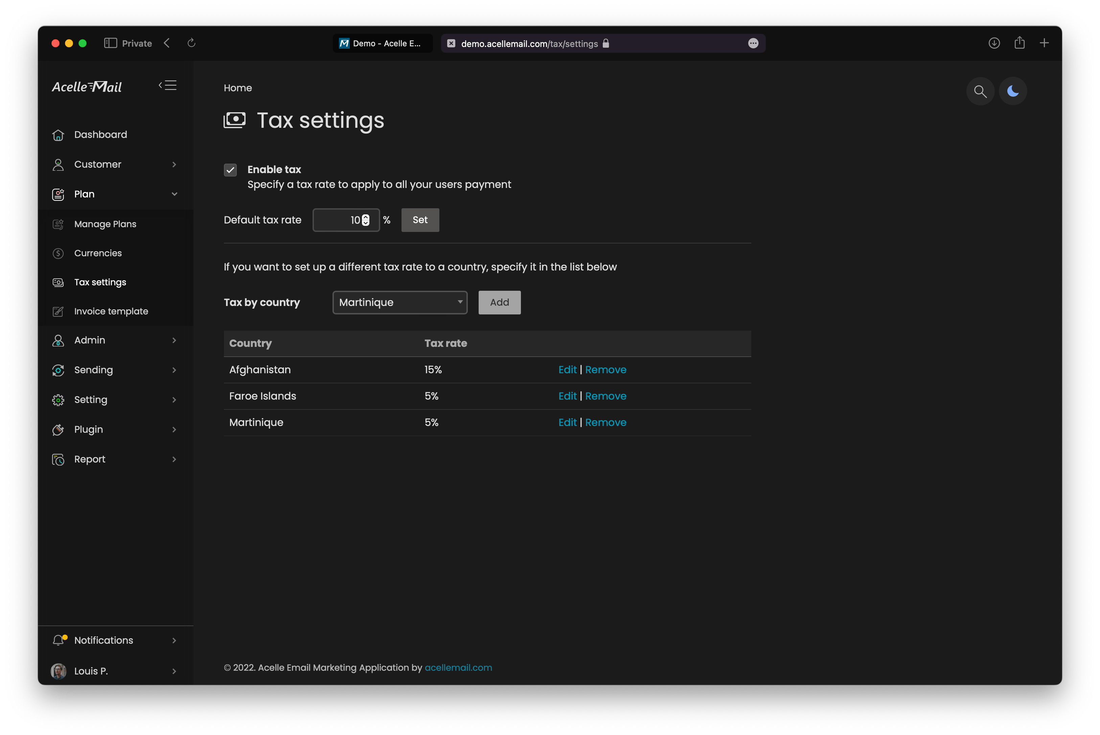Click the Plan icon in sidebar
Screen dimensions: 1100x735
pyautogui.click(x=58, y=194)
